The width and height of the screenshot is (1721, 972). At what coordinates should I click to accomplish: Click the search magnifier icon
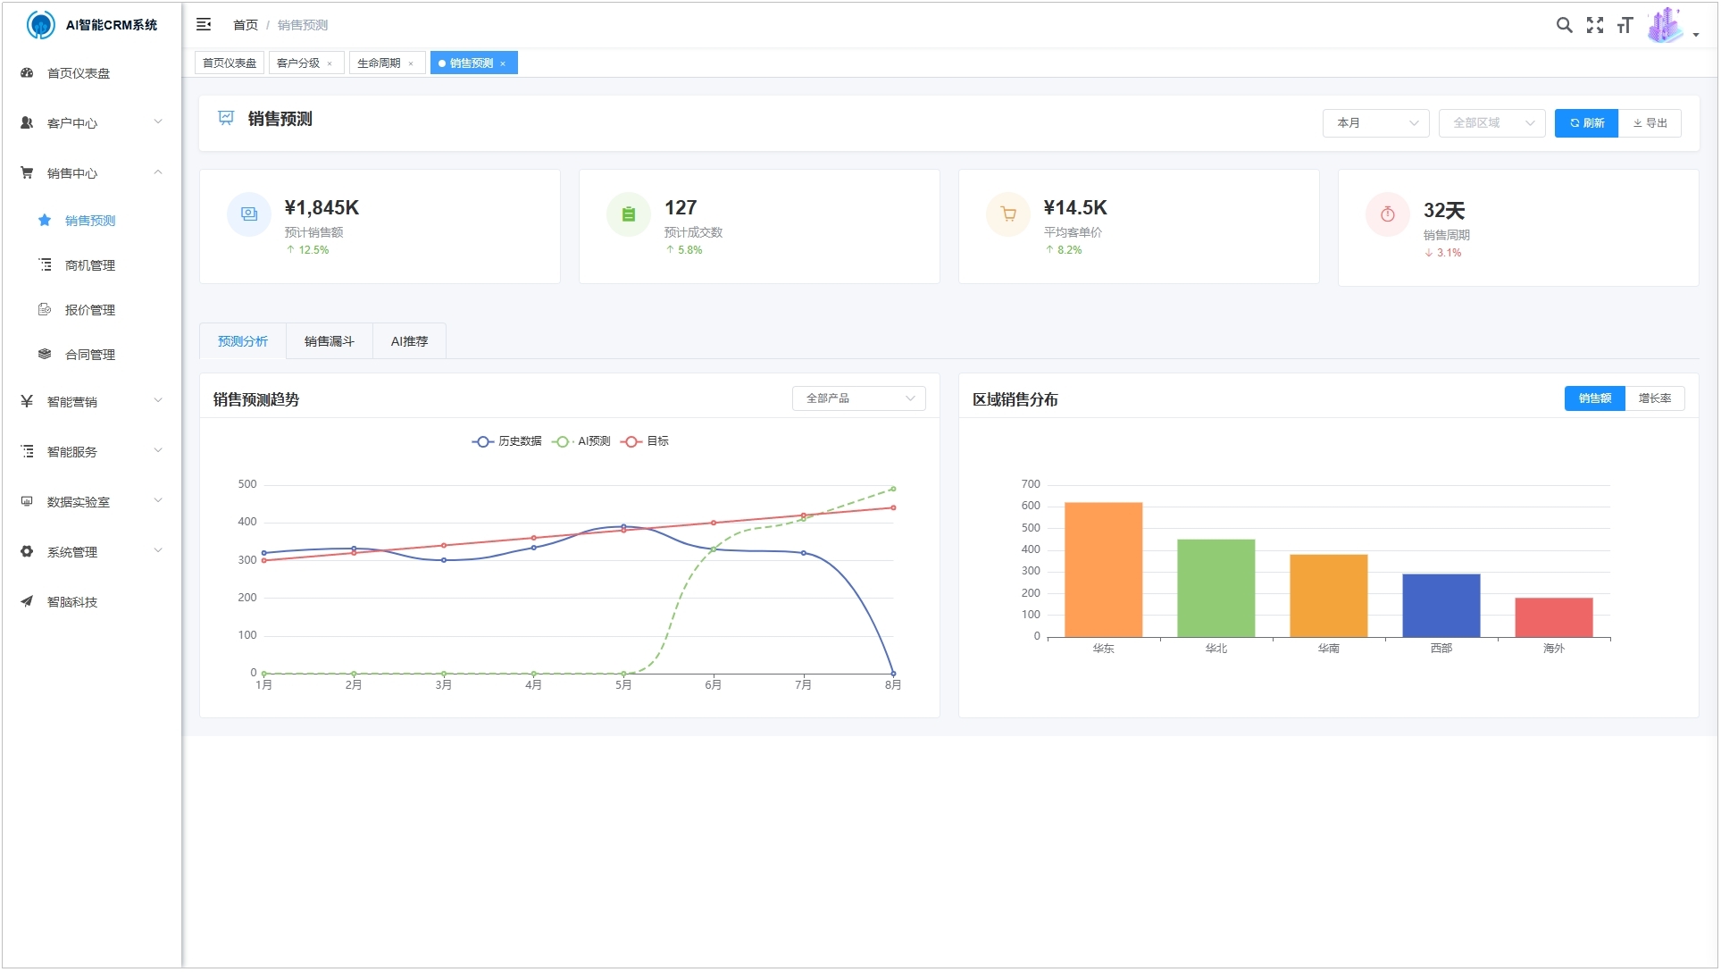pyautogui.click(x=1566, y=25)
